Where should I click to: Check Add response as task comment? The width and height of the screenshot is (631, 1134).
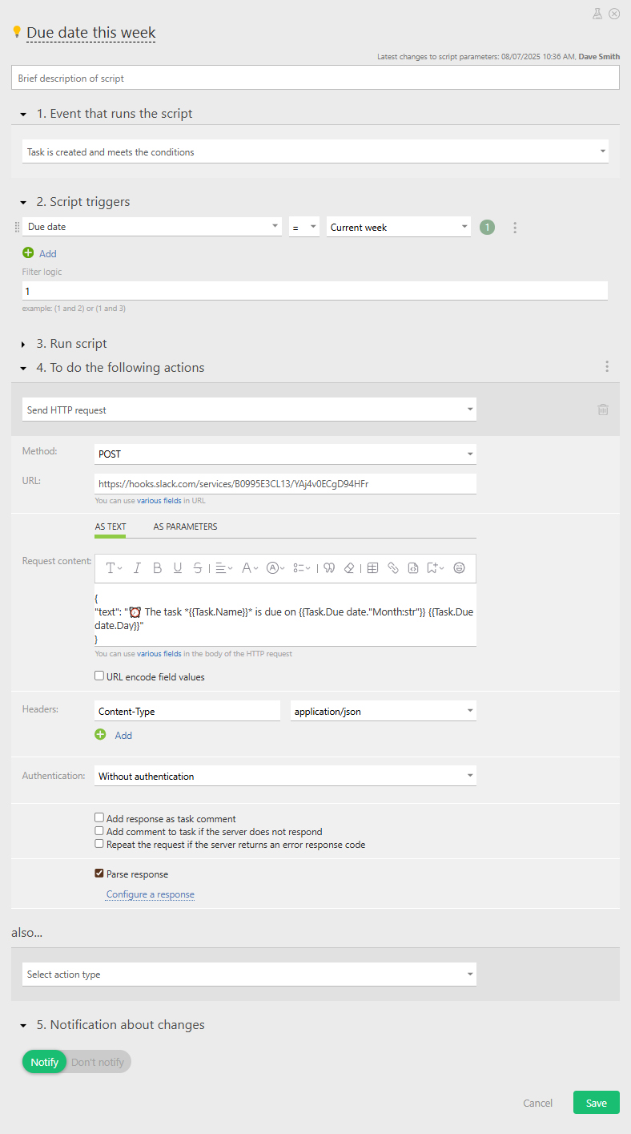[x=99, y=818]
